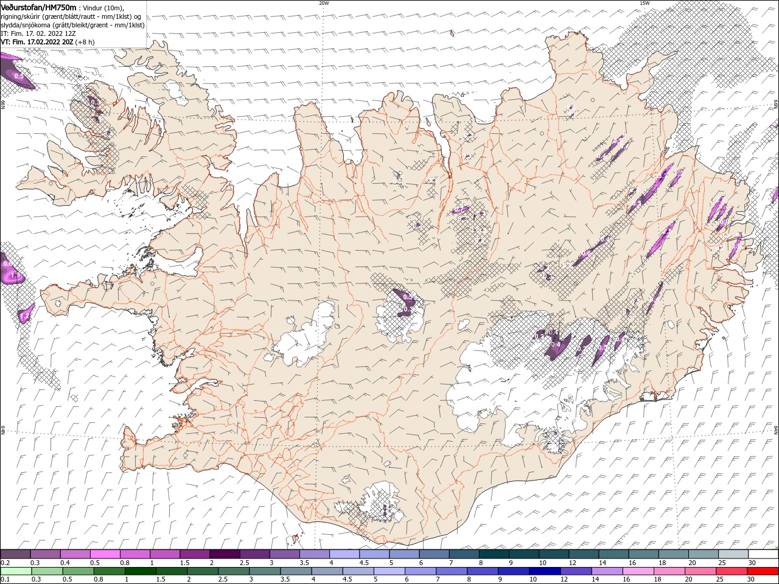Pick the top legend swatch between 1 and 1.5
Screen dimensions: 779x584
[x=165, y=554]
